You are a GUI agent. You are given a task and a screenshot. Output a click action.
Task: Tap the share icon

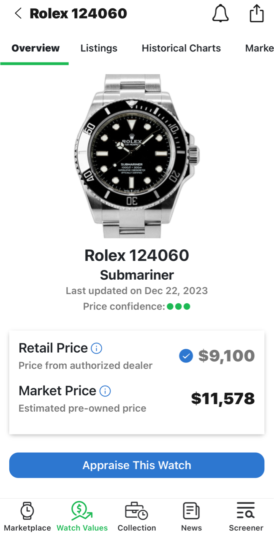[256, 13]
